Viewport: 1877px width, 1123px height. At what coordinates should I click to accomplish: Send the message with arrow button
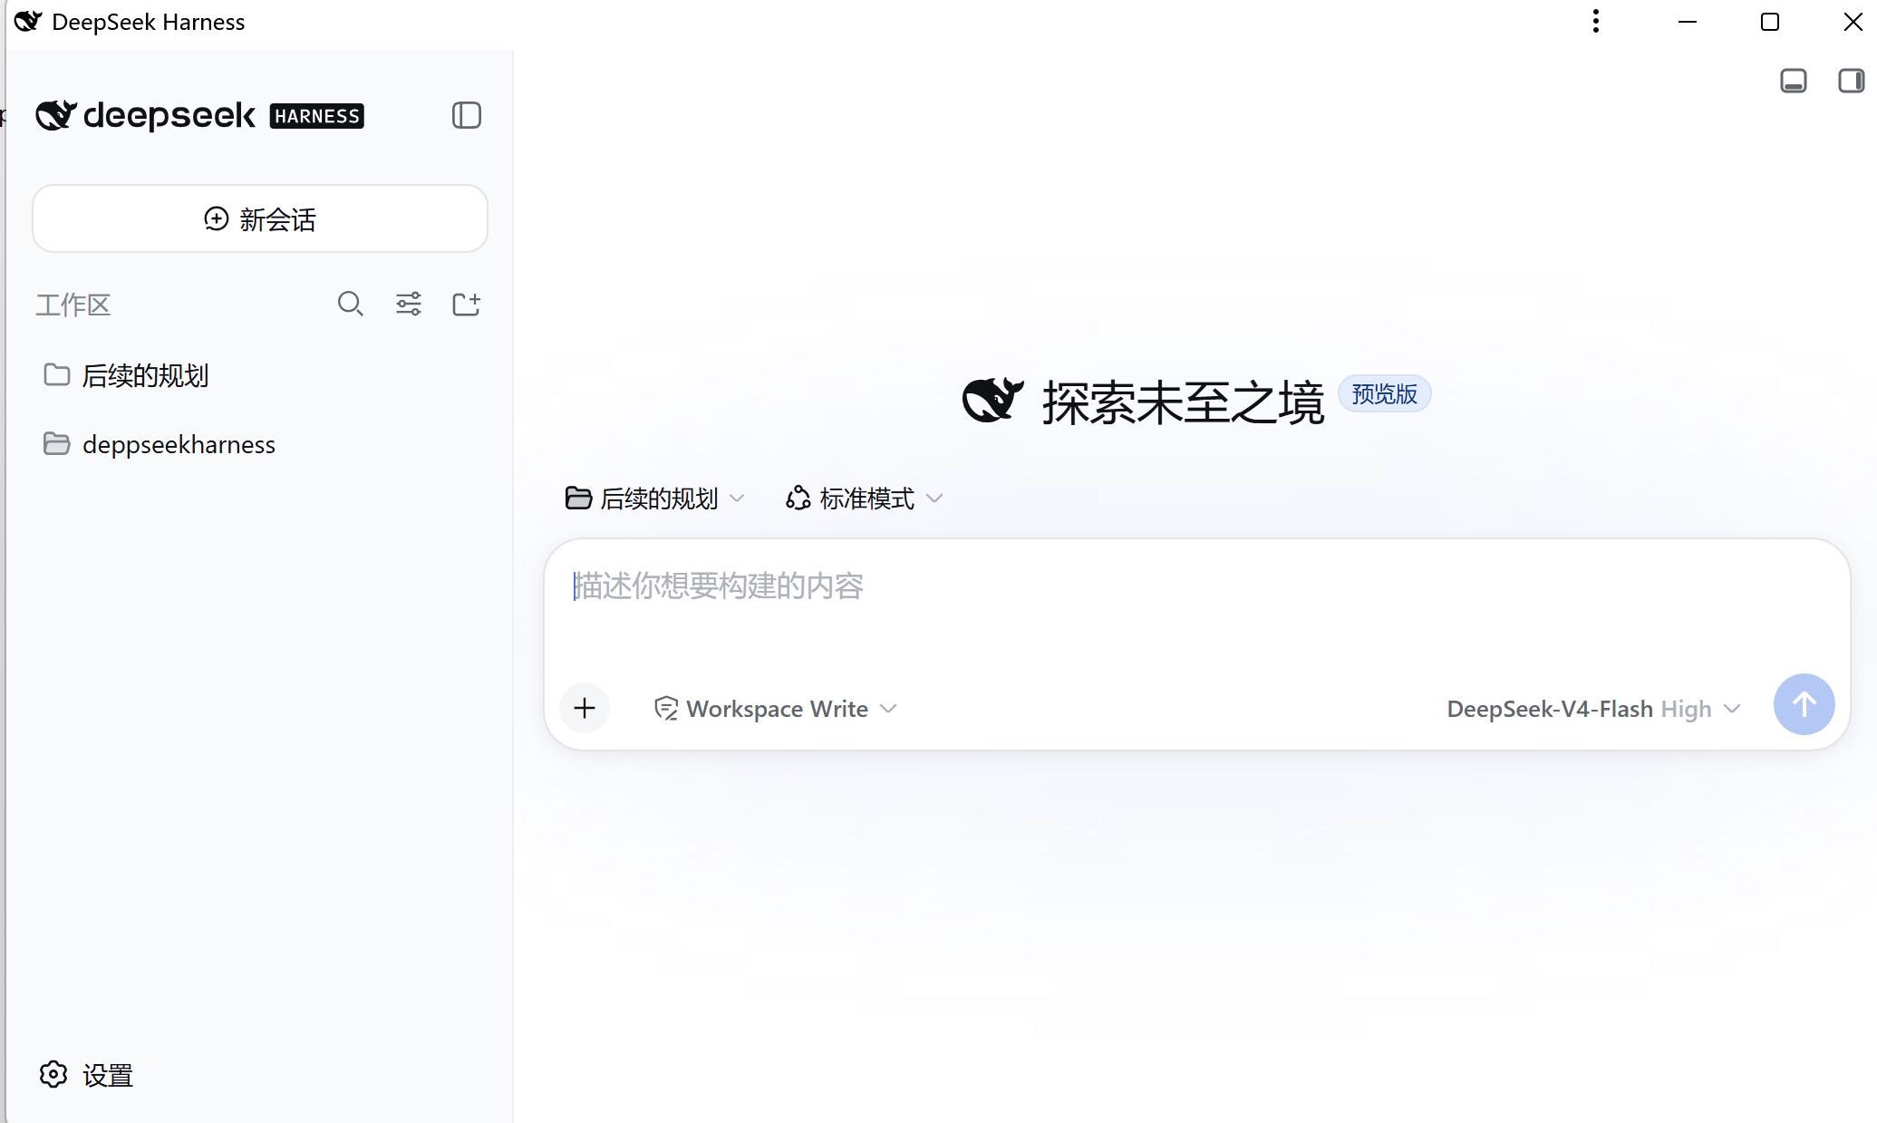click(x=1804, y=704)
